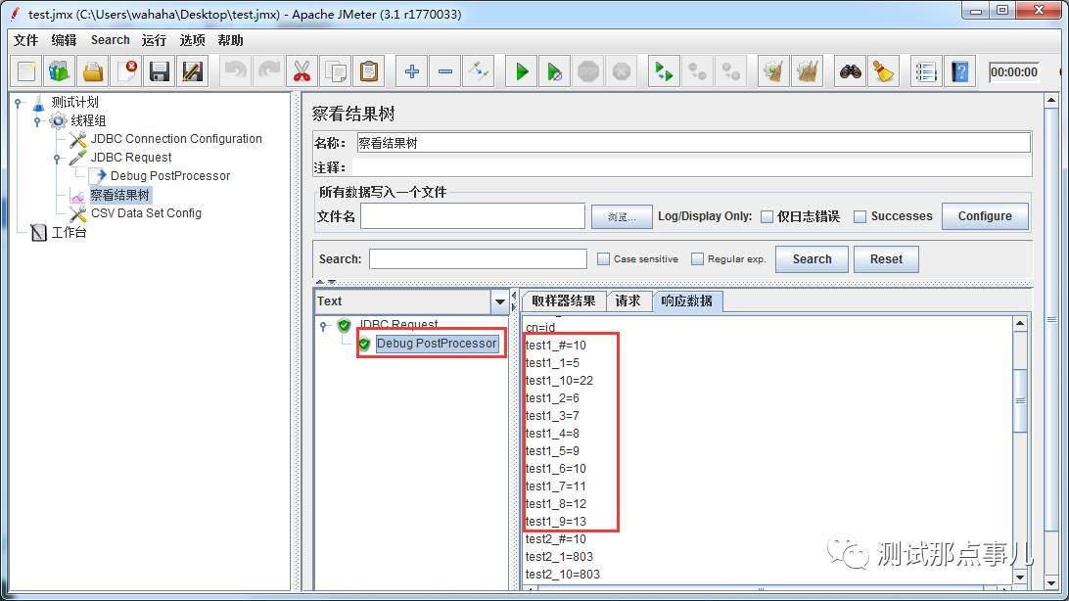
Task: Open the Search menu
Action: 111,40
